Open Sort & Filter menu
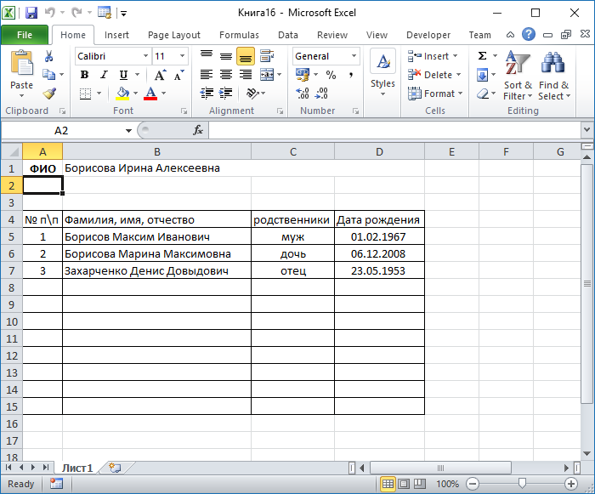The height and width of the screenshot is (494, 595). click(x=518, y=76)
